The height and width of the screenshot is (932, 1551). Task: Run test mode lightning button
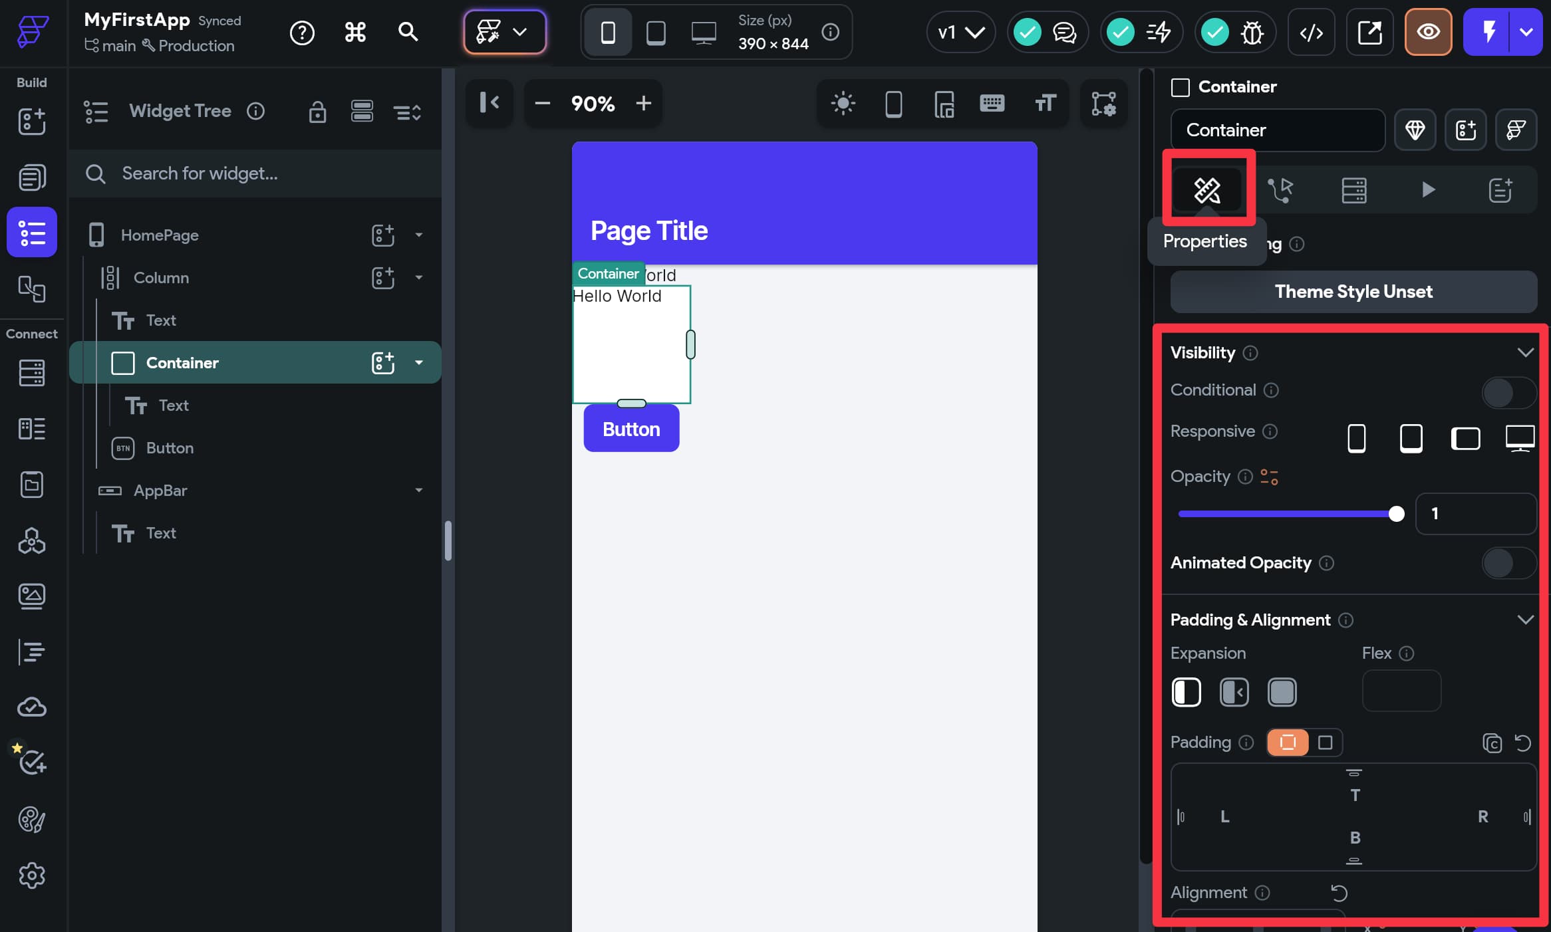pyautogui.click(x=1488, y=32)
